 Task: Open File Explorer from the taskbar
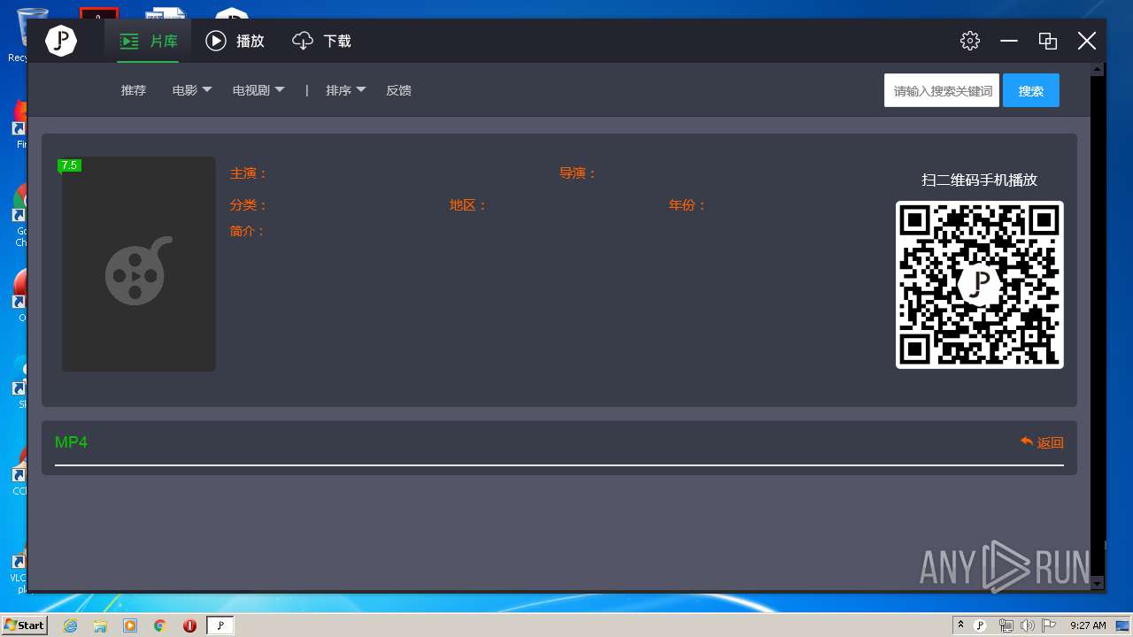click(100, 625)
